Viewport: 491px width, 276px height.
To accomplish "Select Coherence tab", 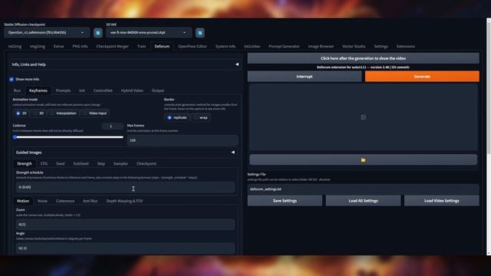I will [x=65, y=201].
